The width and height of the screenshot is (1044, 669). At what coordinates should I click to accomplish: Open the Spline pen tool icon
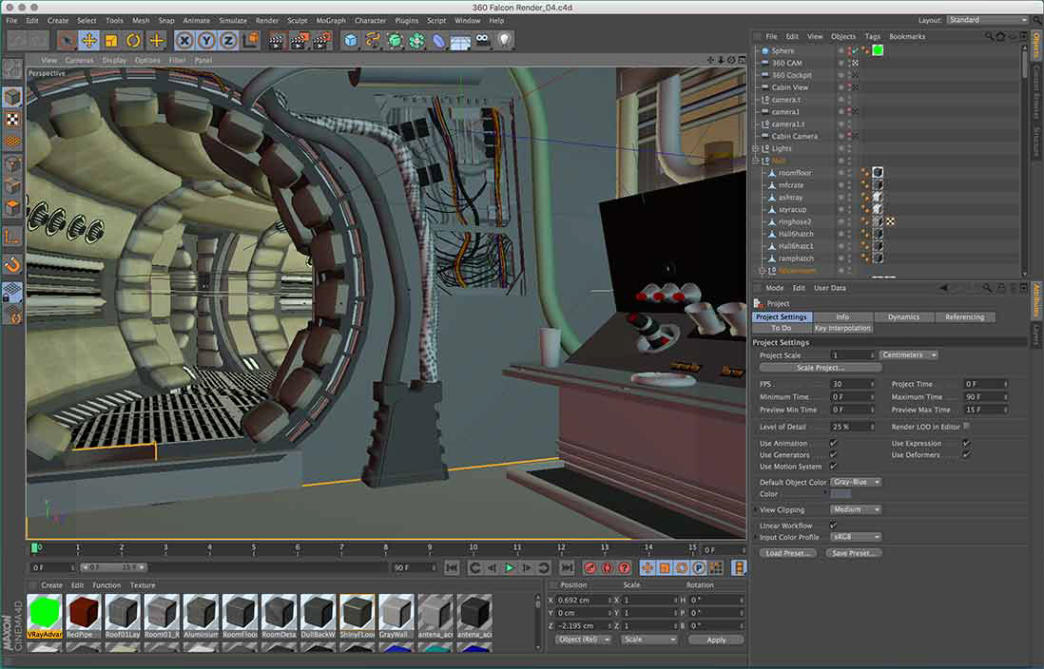(373, 41)
